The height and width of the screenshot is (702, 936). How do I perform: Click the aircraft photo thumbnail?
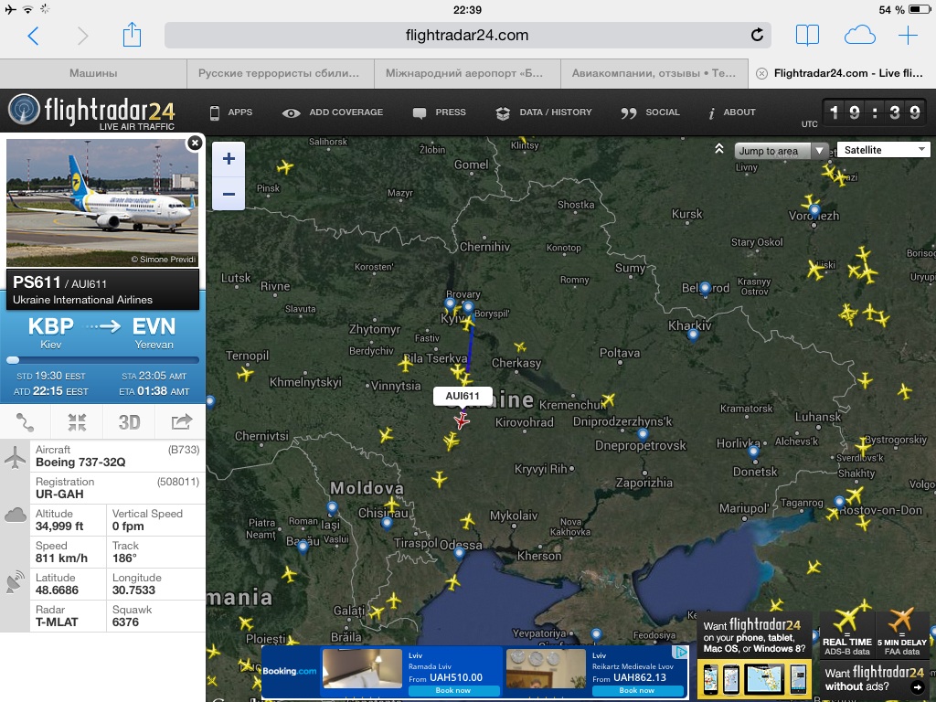point(102,203)
